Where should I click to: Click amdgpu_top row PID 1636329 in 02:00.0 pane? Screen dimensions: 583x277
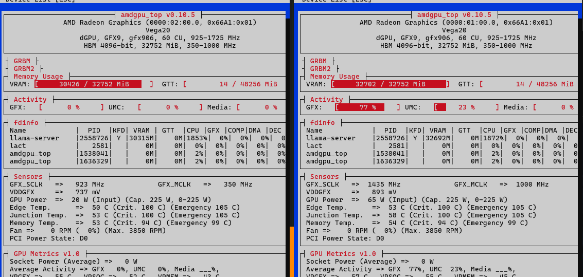click(x=147, y=161)
